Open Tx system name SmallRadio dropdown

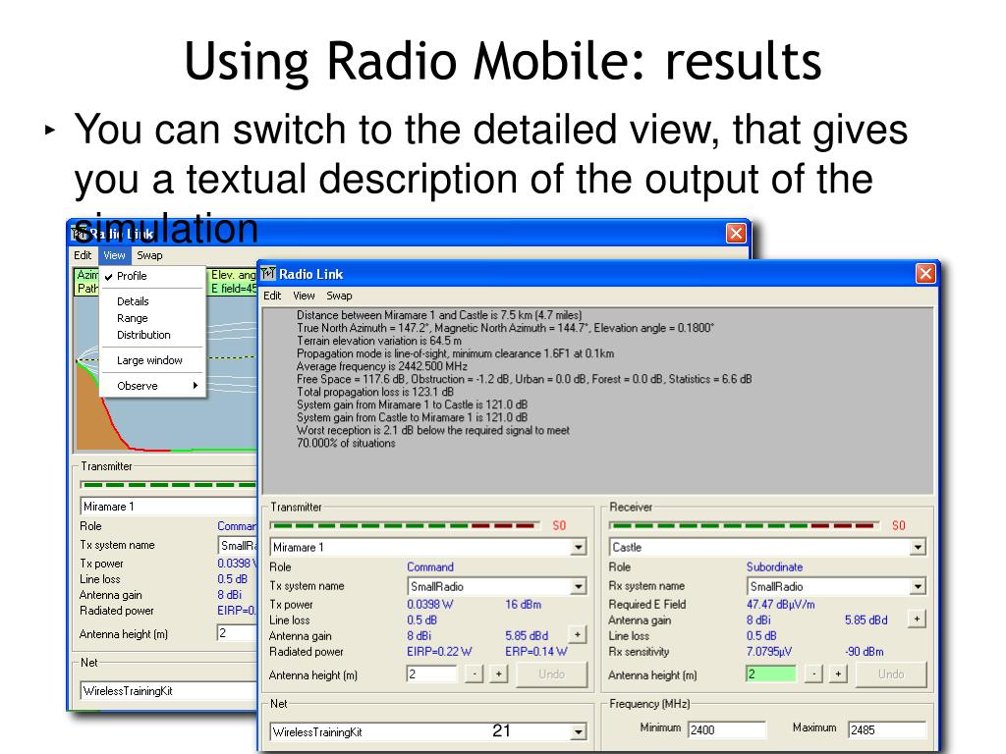(x=579, y=586)
